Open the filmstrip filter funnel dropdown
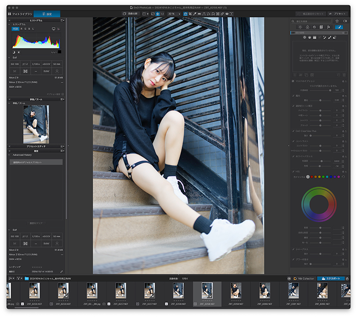The height and width of the screenshot is (317, 357). (19, 279)
